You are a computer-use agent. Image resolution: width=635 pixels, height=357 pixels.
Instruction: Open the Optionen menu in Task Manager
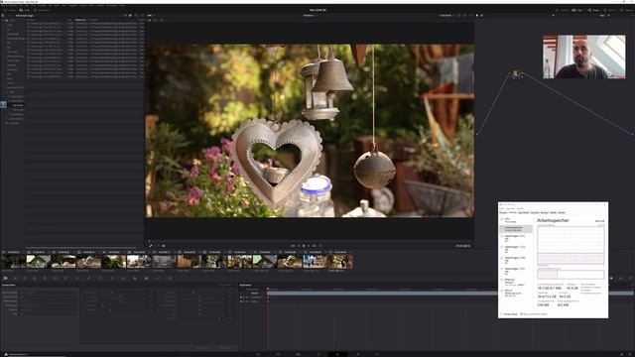coord(510,208)
